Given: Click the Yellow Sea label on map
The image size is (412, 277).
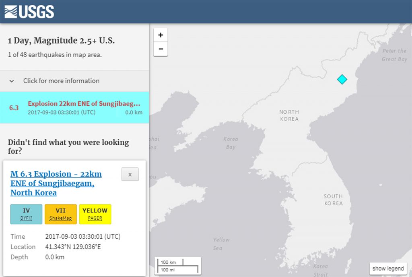Looking at the screenshot, I should click(221, 244).
